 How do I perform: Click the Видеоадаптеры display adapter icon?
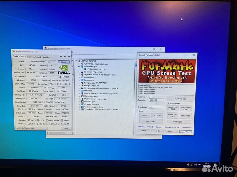(x=82, y=66)
